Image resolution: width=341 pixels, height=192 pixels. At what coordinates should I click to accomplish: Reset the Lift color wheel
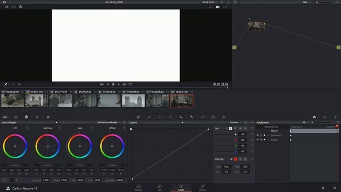(27, 128)
